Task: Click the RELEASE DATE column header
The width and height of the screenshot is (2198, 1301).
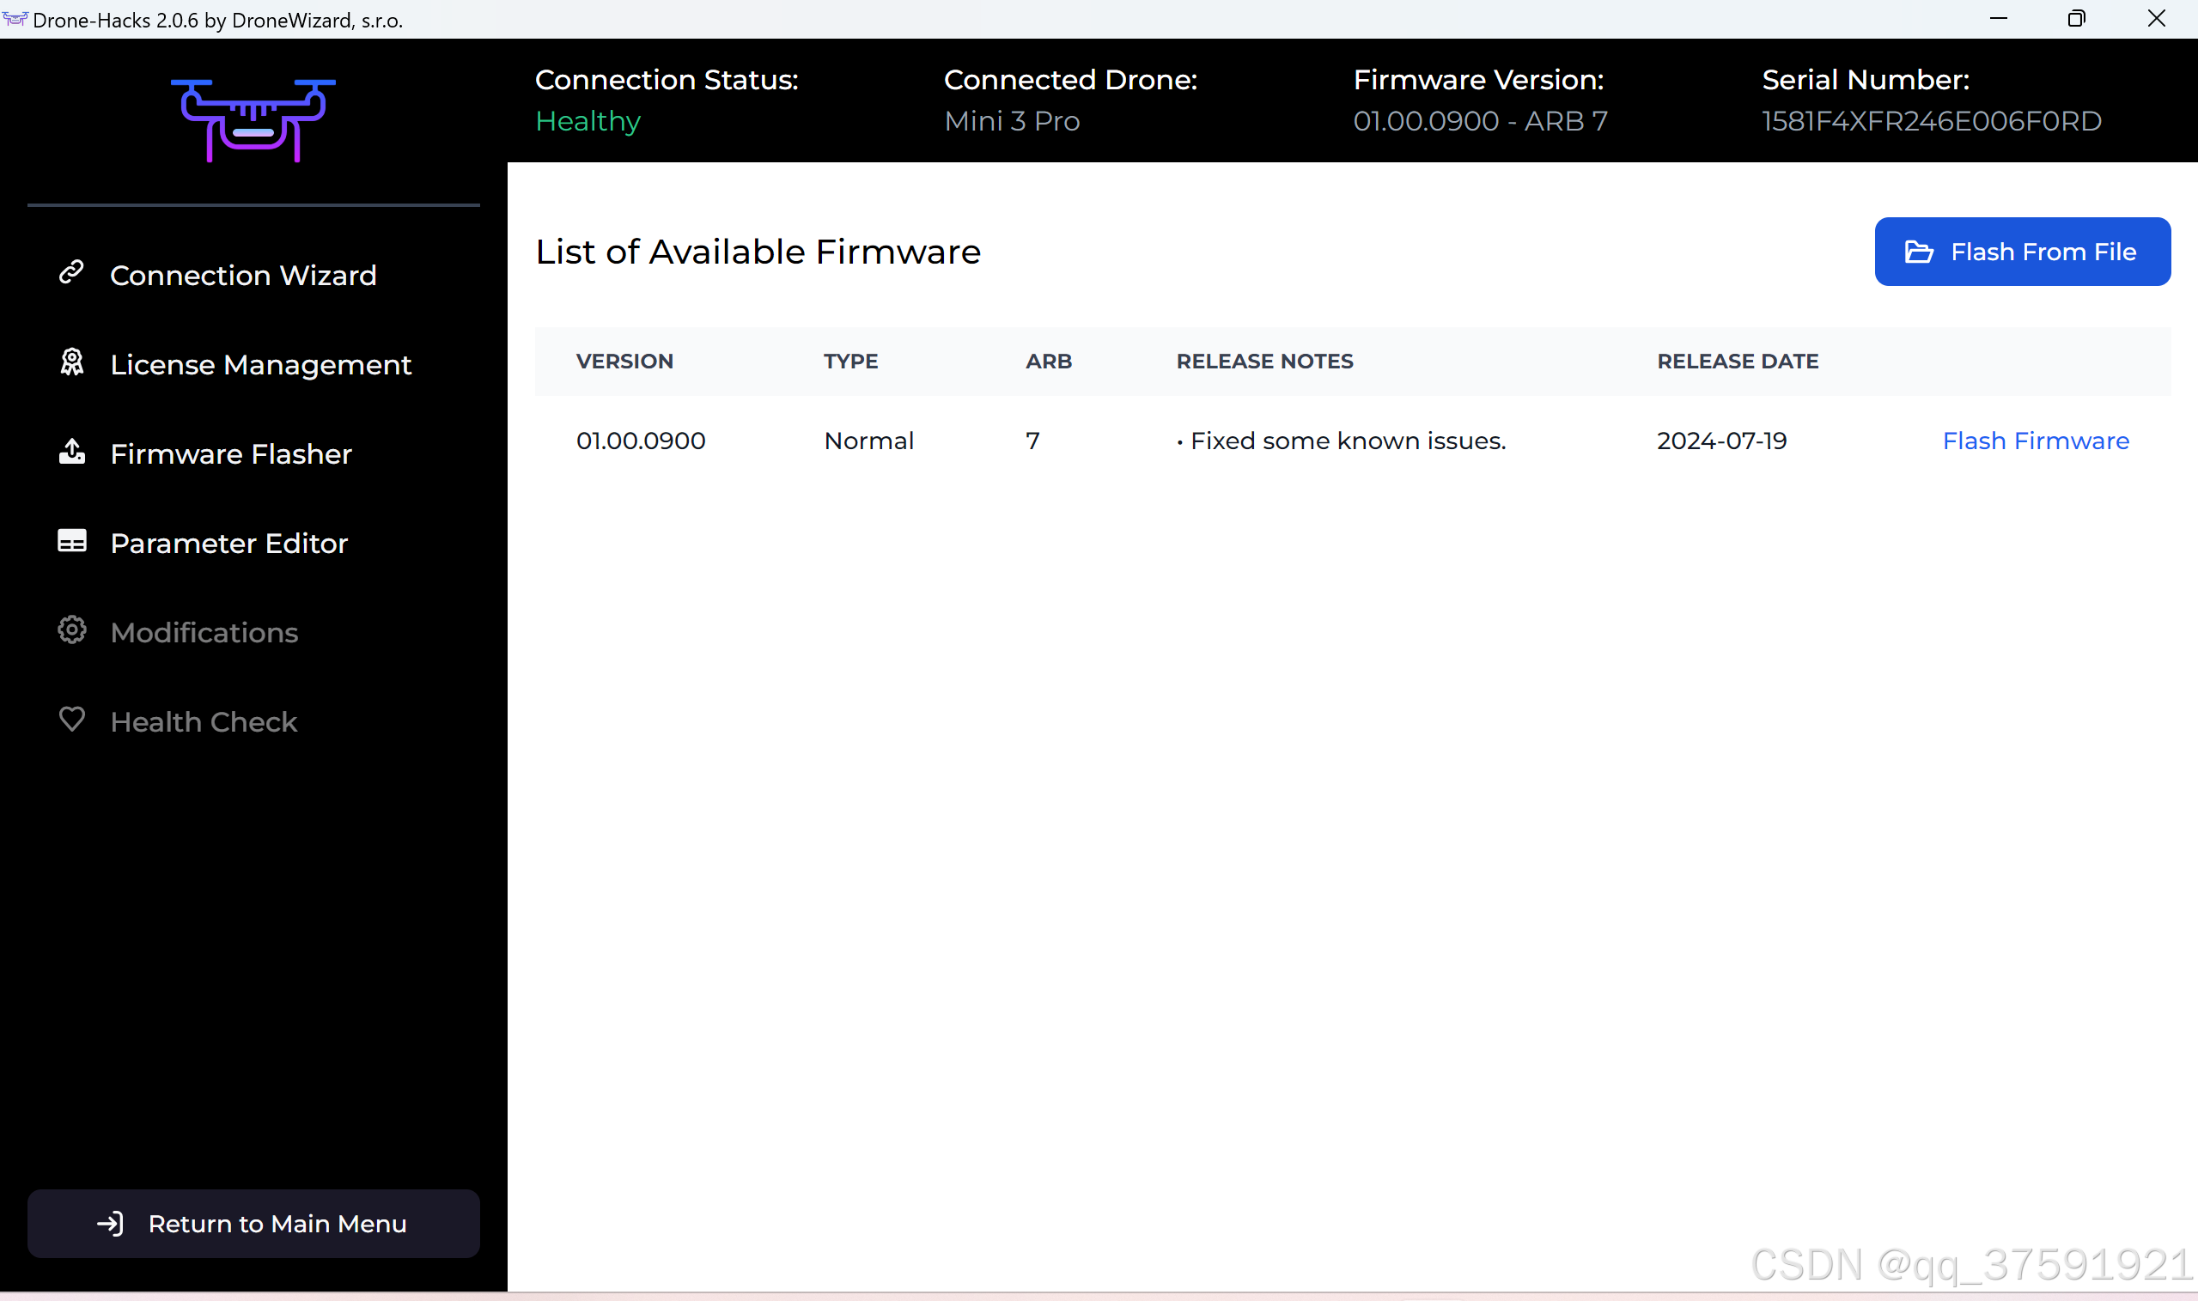Action: point(1737,362)
